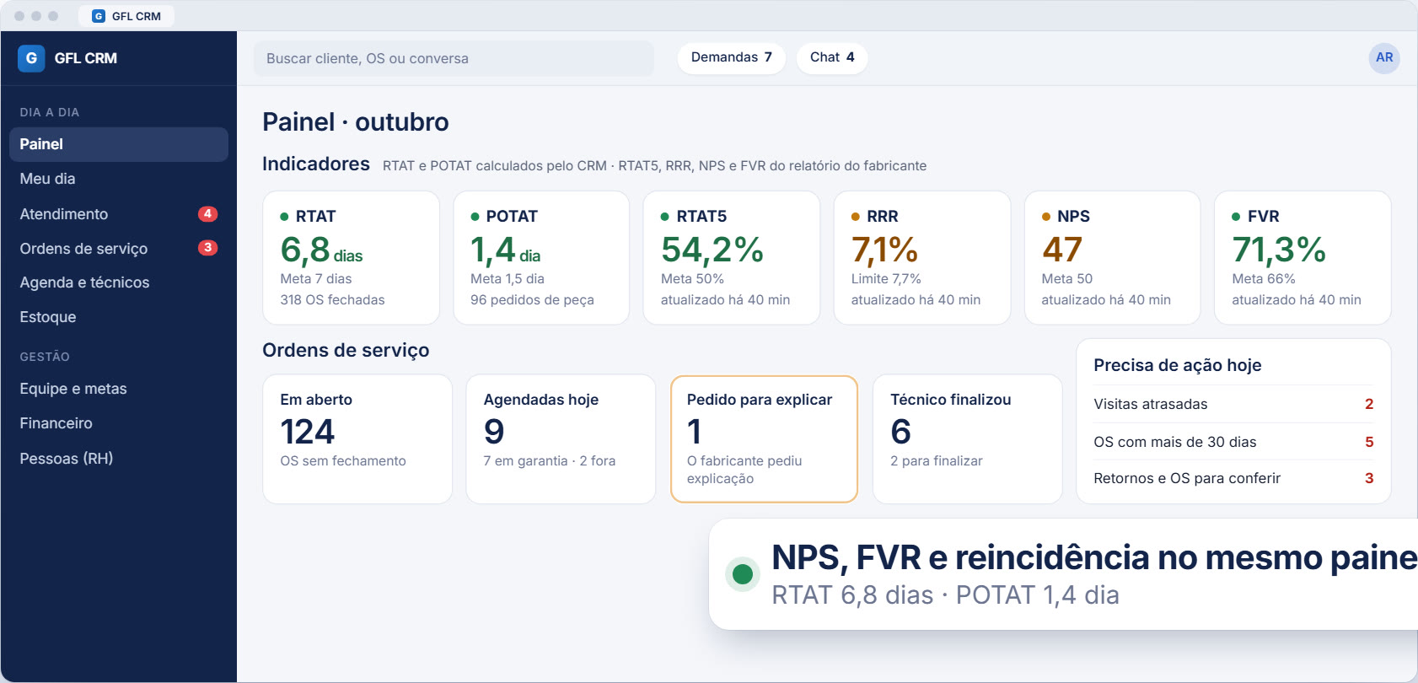Open the RRR 7,1% card

tap(922, 258)
